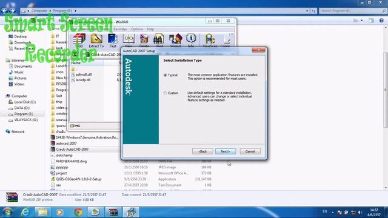The width and height of the screenshot is (388, 218).
Task: Click the green play-button taskbar icon
Action: coord(96,212)
